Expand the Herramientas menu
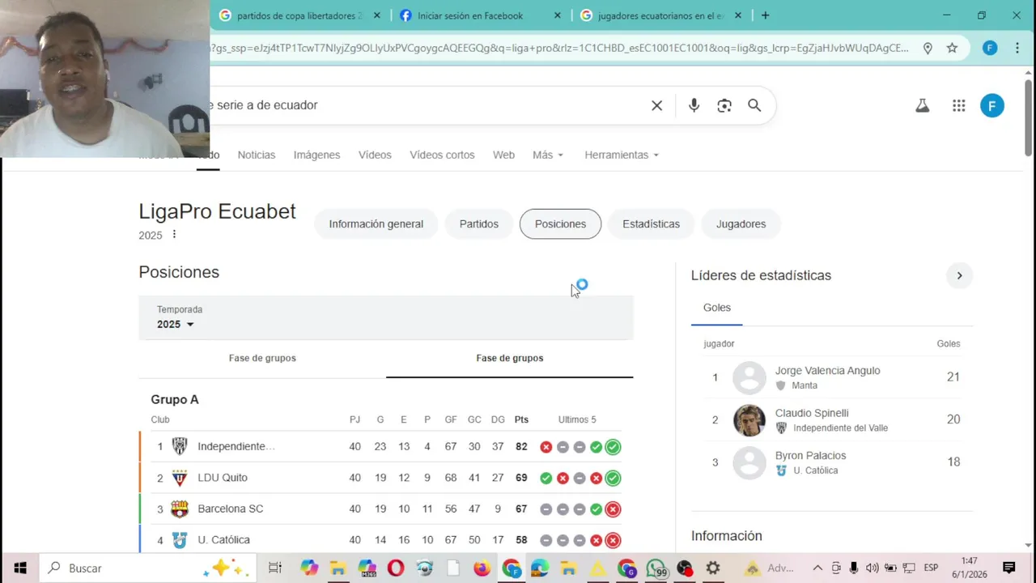 622,155
